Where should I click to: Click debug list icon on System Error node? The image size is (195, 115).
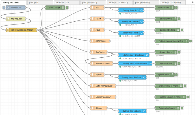[175, 75]
